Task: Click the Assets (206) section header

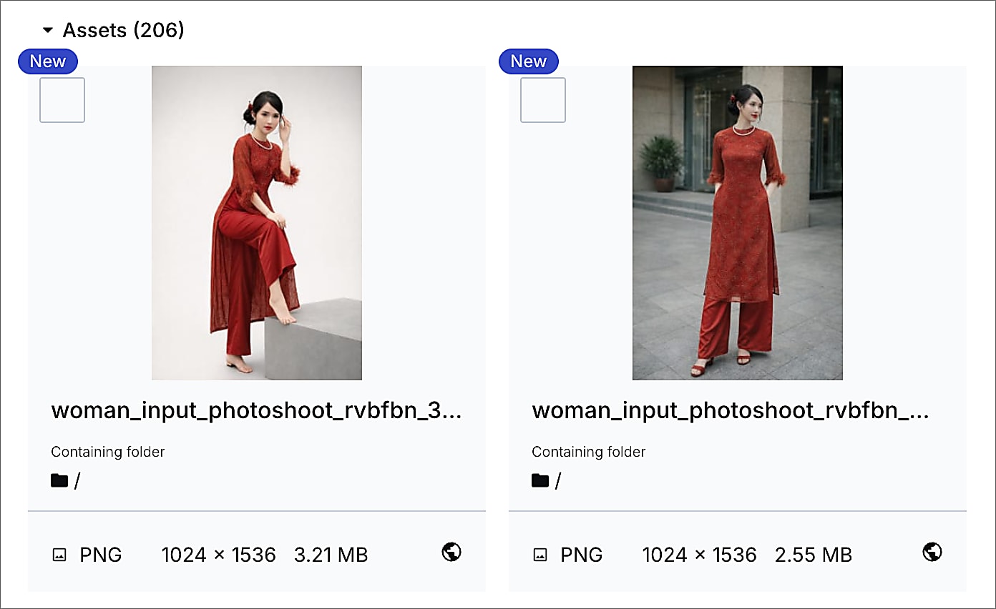Action: point(123,30)
